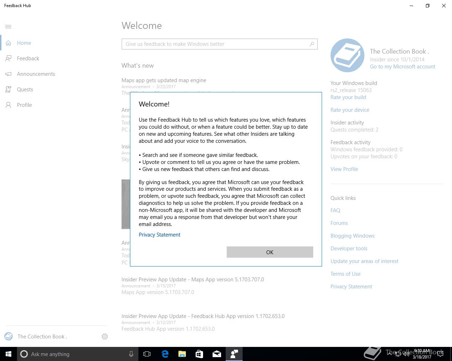Open the FAQ quick link
The height and width of the screenshot is (361, 452).
tap(335, 210)
